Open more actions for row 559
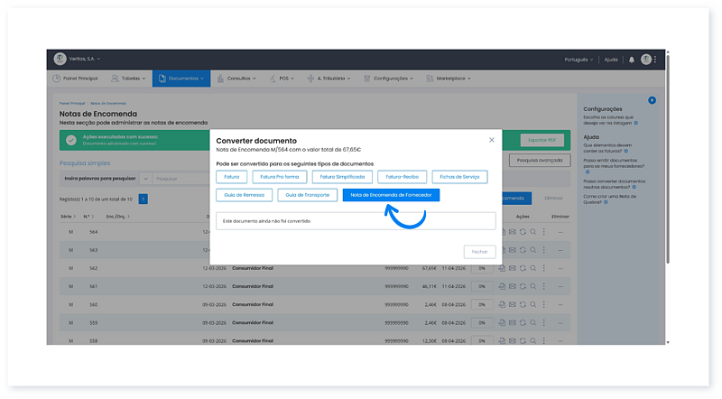The image size is (722, 399). [x=544, y=322]
